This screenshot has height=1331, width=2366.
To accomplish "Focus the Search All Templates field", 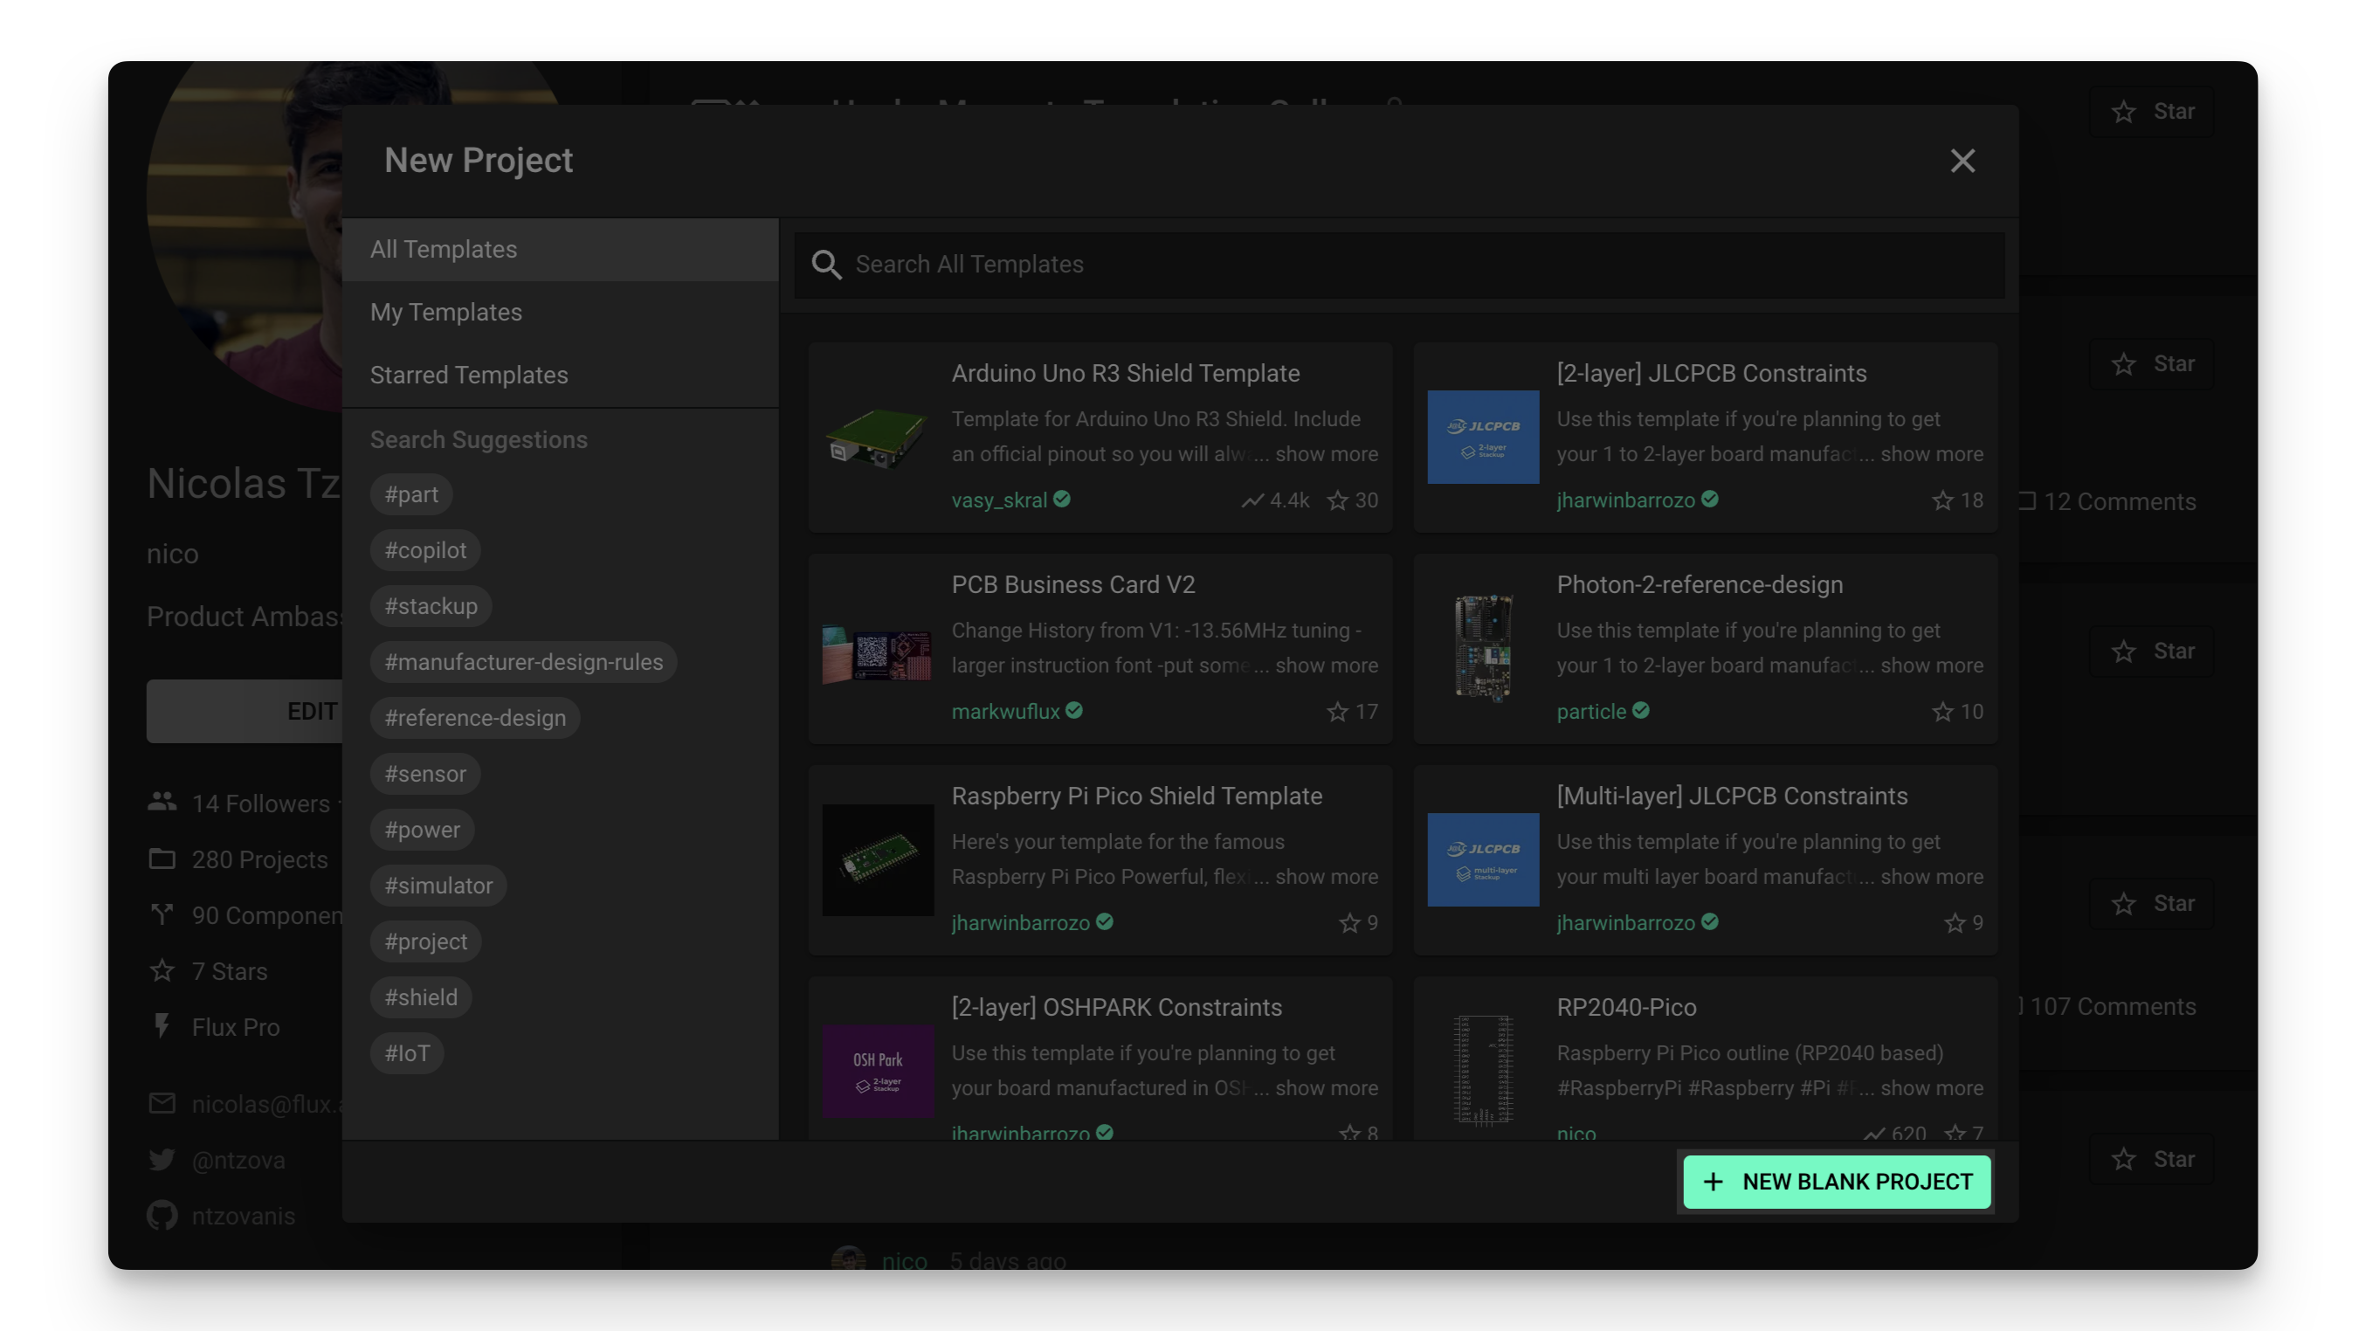I will click(1399, 265).
